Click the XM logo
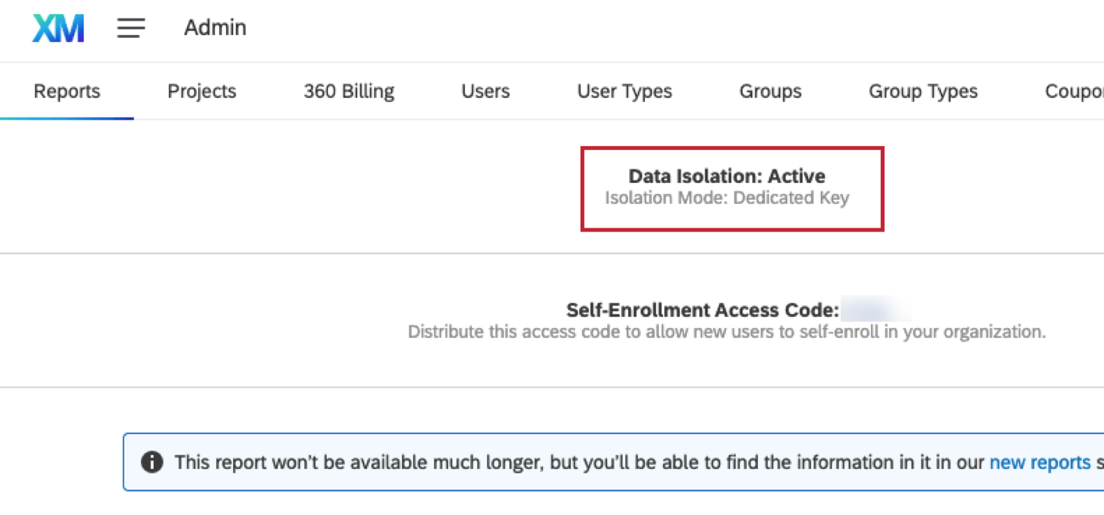The height and width of the screenshot is (515, 1104). click(x=58, y=29)
